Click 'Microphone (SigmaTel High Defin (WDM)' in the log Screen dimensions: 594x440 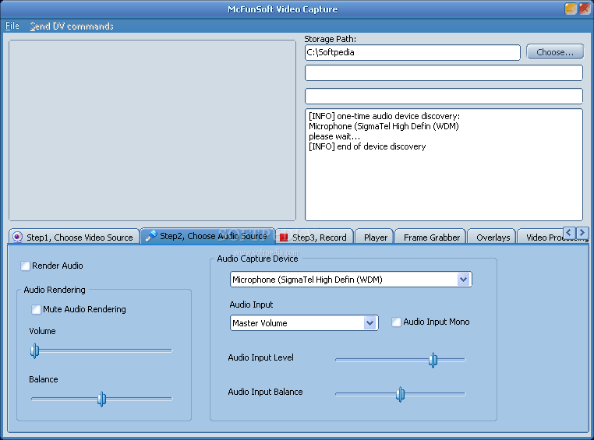(384, 126)
